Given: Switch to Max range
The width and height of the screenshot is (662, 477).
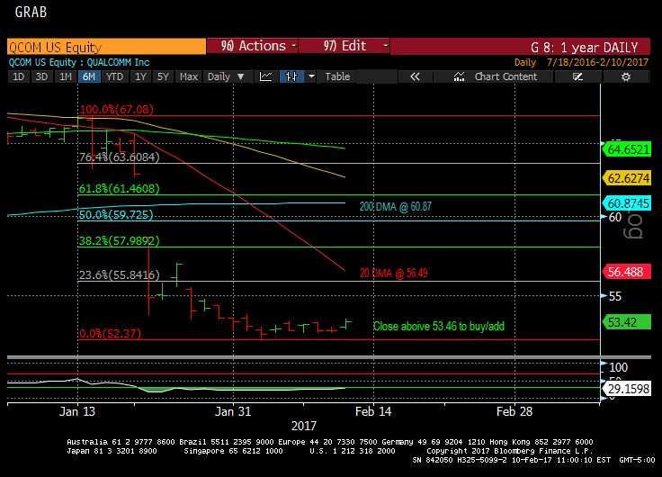Looking at the screenshot, I should [188, 76].
